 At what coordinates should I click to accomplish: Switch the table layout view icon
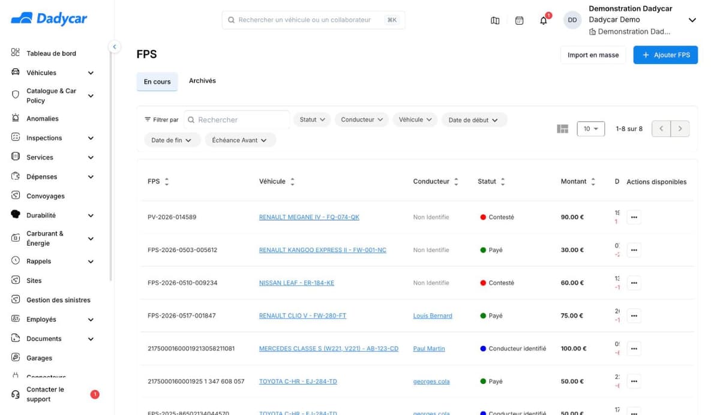(x=562, y=129)
